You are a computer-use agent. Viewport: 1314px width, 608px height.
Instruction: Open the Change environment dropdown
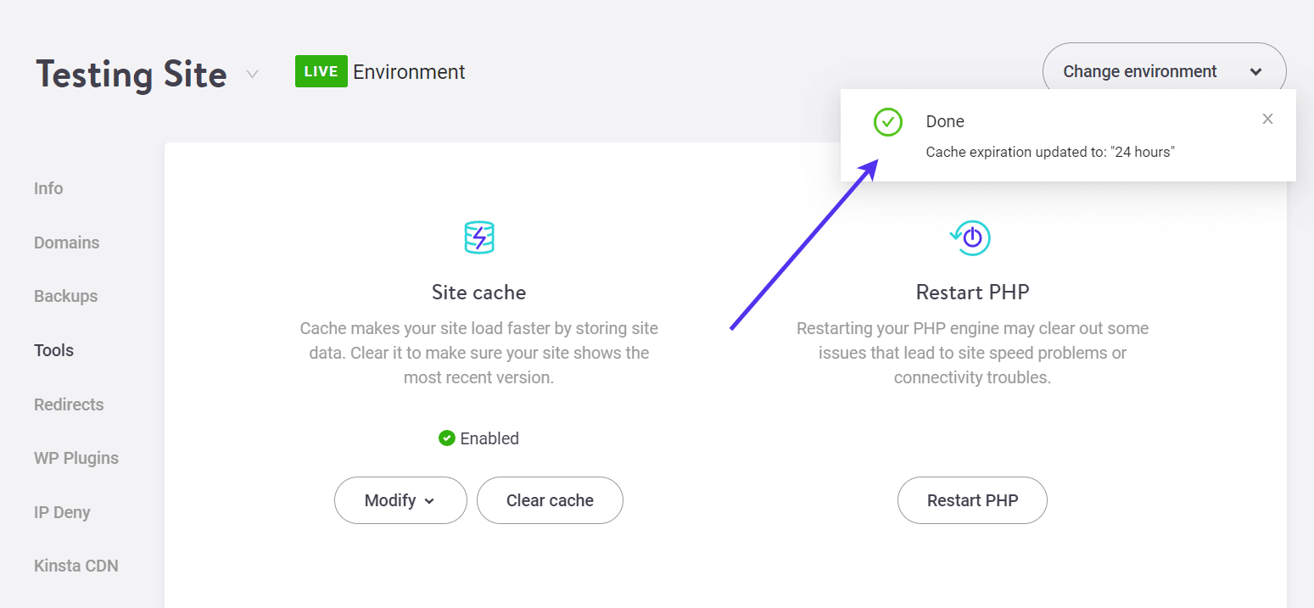coord(1163,71)
